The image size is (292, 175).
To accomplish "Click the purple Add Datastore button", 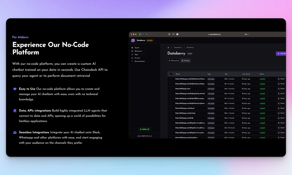I will [281, 53].
